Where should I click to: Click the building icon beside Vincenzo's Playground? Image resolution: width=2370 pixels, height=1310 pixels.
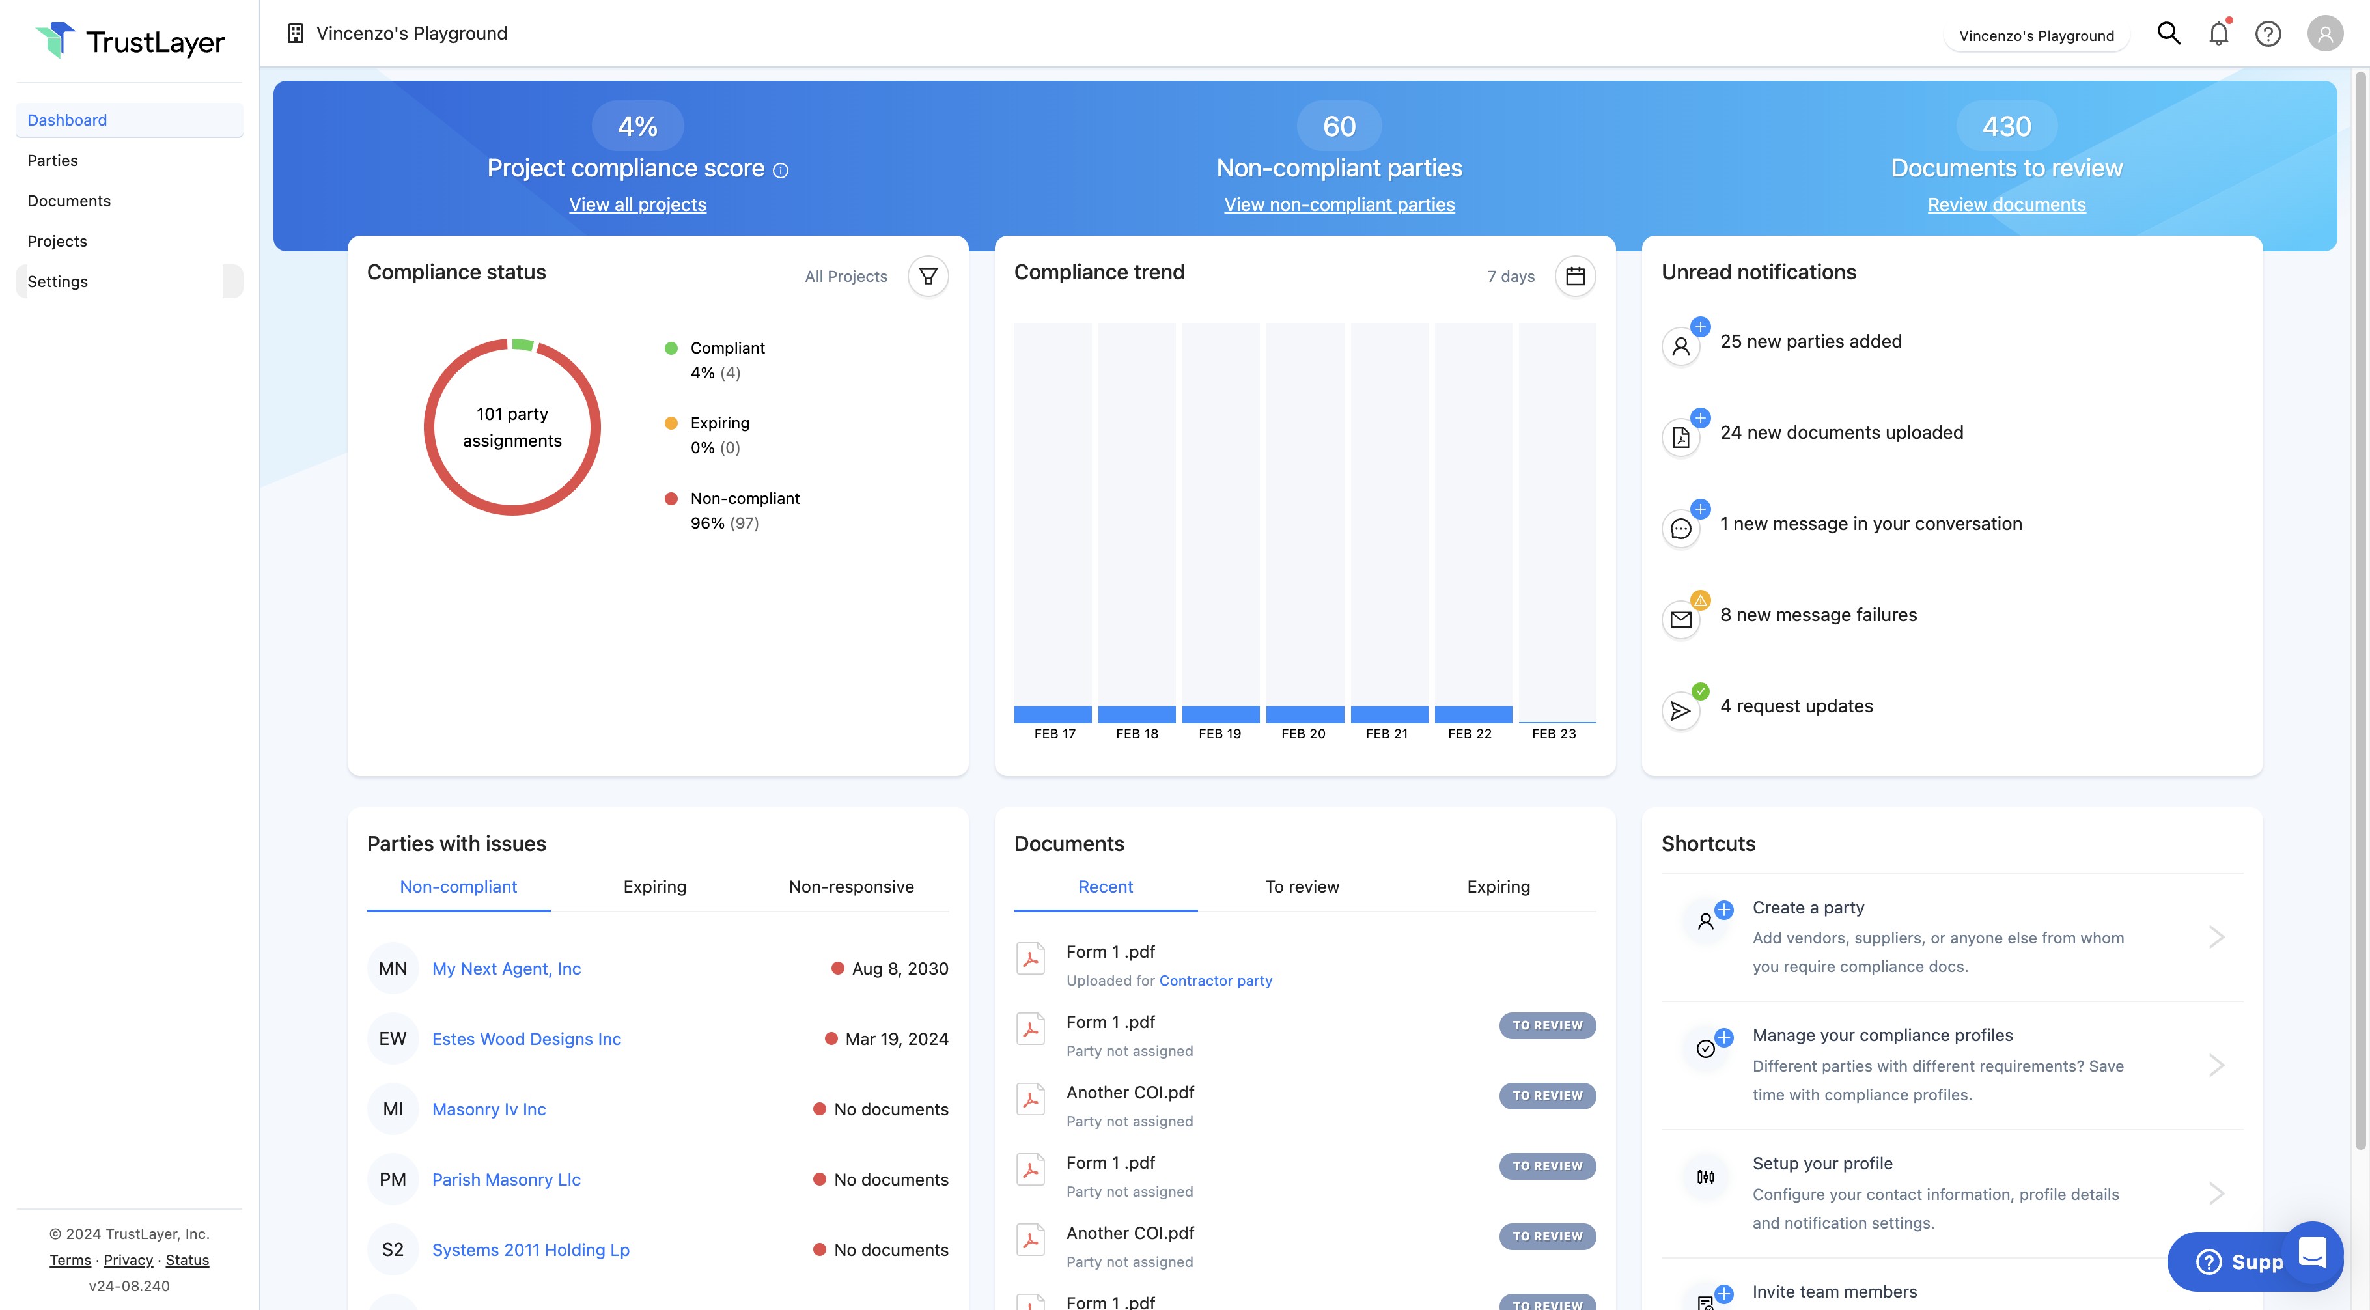(296, 33)
